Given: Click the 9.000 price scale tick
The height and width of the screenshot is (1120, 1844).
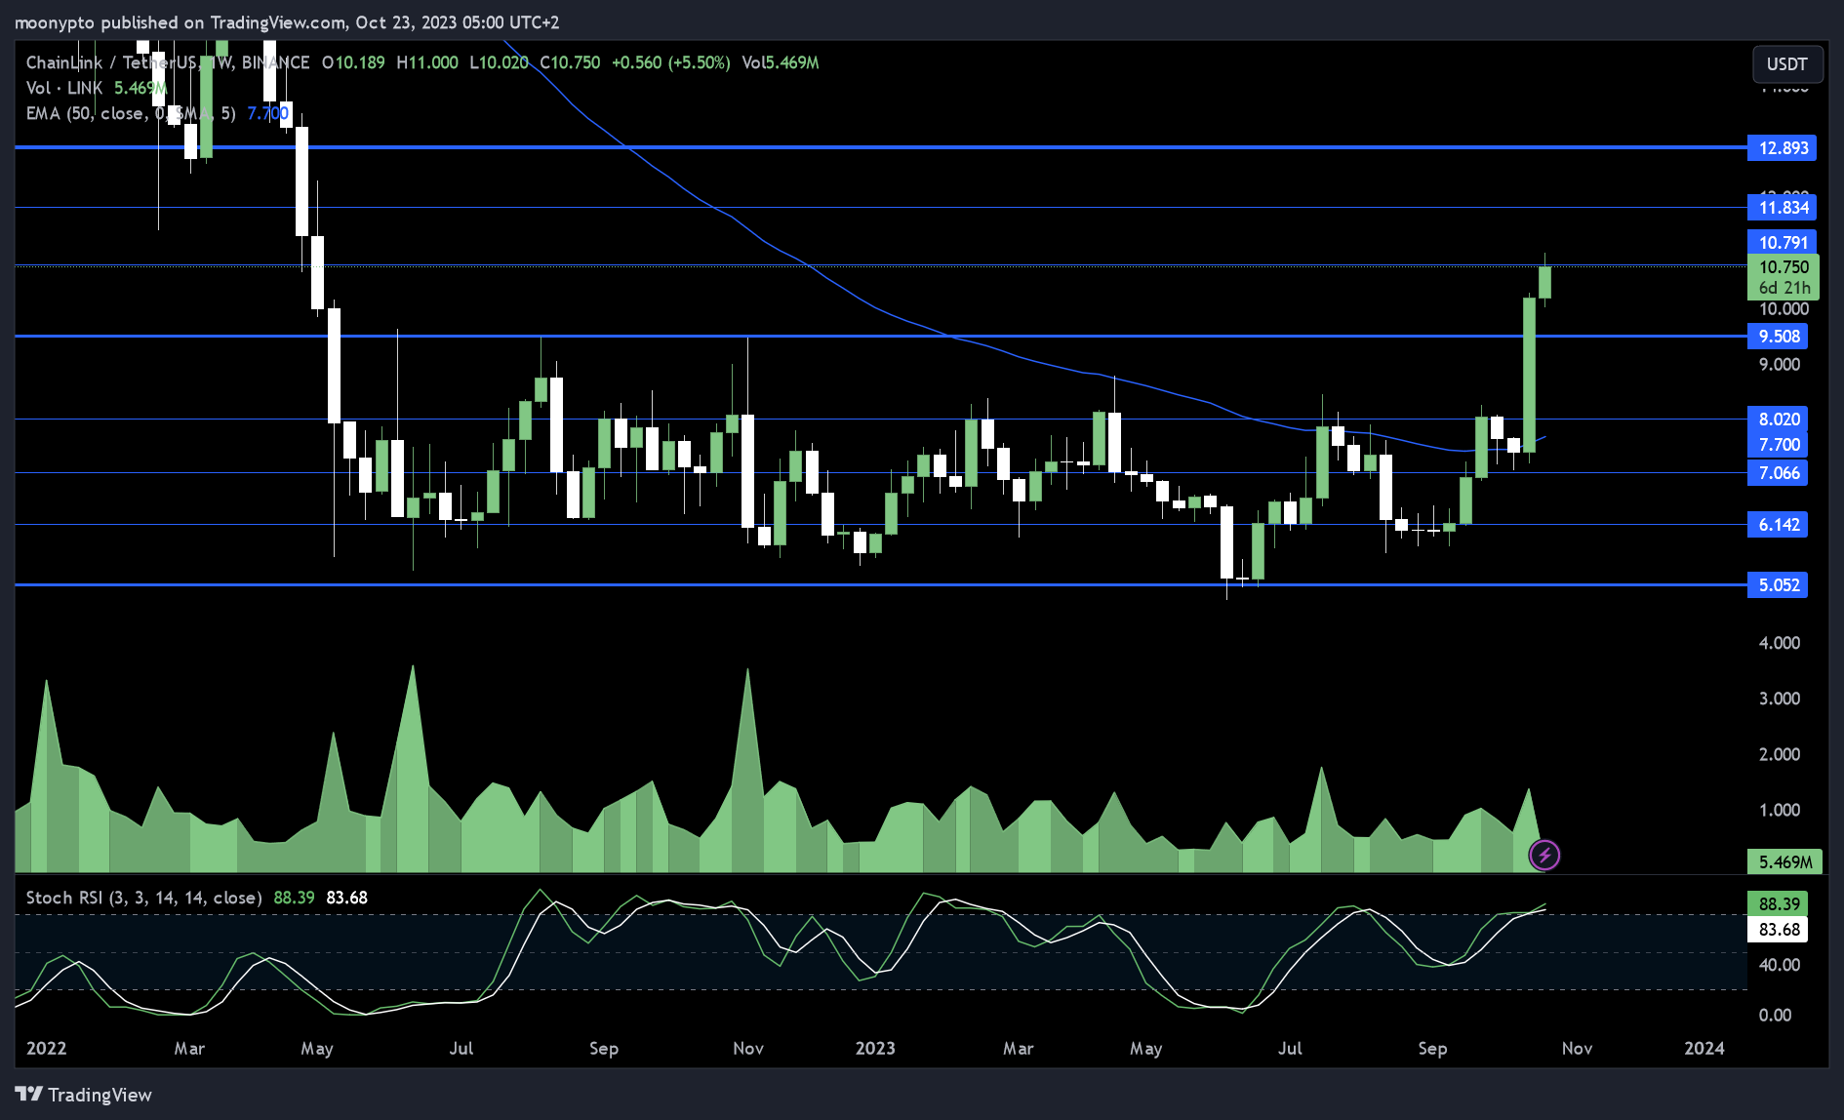Looking at the screenshot, I should (x=1780, y=365).
